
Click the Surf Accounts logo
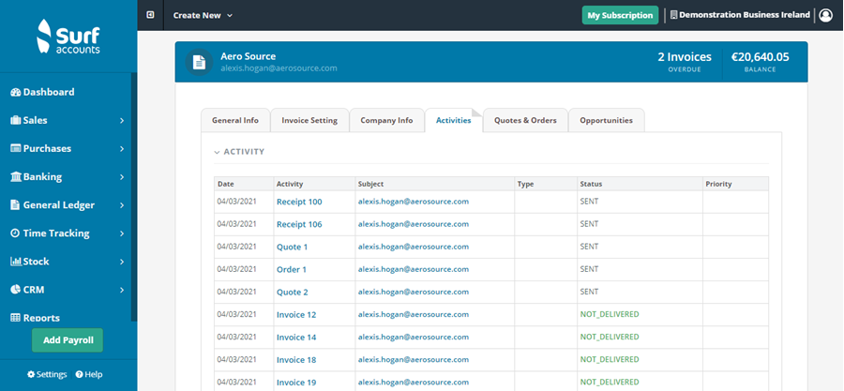(x=68, y=37)
